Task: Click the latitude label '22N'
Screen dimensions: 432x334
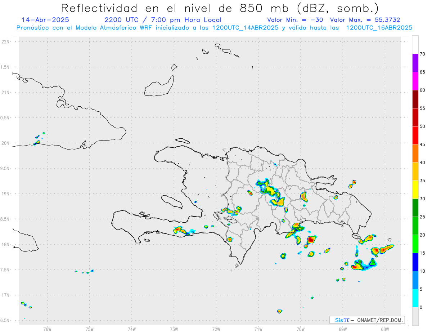Action: pyautogui.click(x=5, y=42)
